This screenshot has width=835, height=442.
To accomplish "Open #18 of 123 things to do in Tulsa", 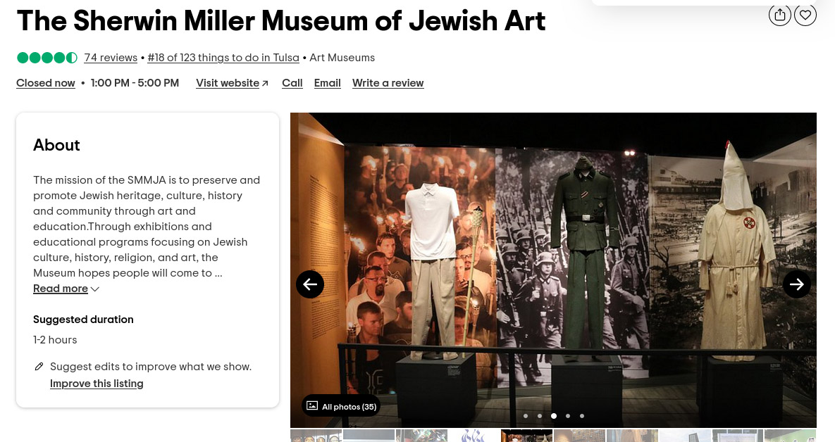I will [x=223, y=58].
